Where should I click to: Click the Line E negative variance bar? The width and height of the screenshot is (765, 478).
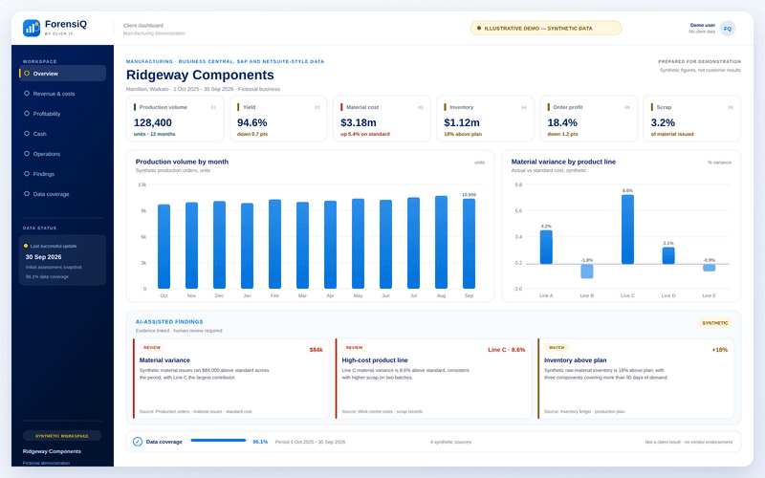tap(709, 268)
